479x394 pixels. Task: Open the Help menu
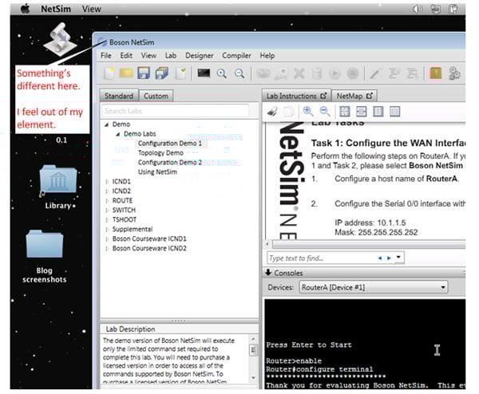(x=267, y=56)
